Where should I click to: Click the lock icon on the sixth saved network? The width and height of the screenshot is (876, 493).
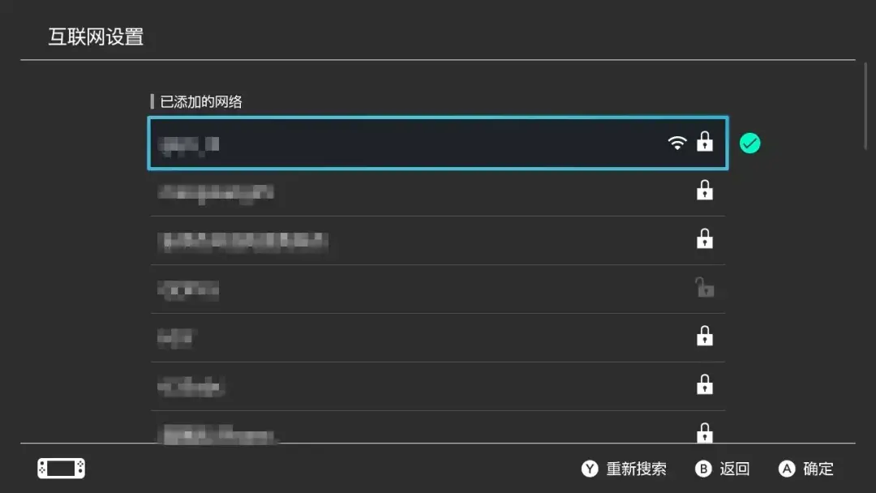[705, 384]
